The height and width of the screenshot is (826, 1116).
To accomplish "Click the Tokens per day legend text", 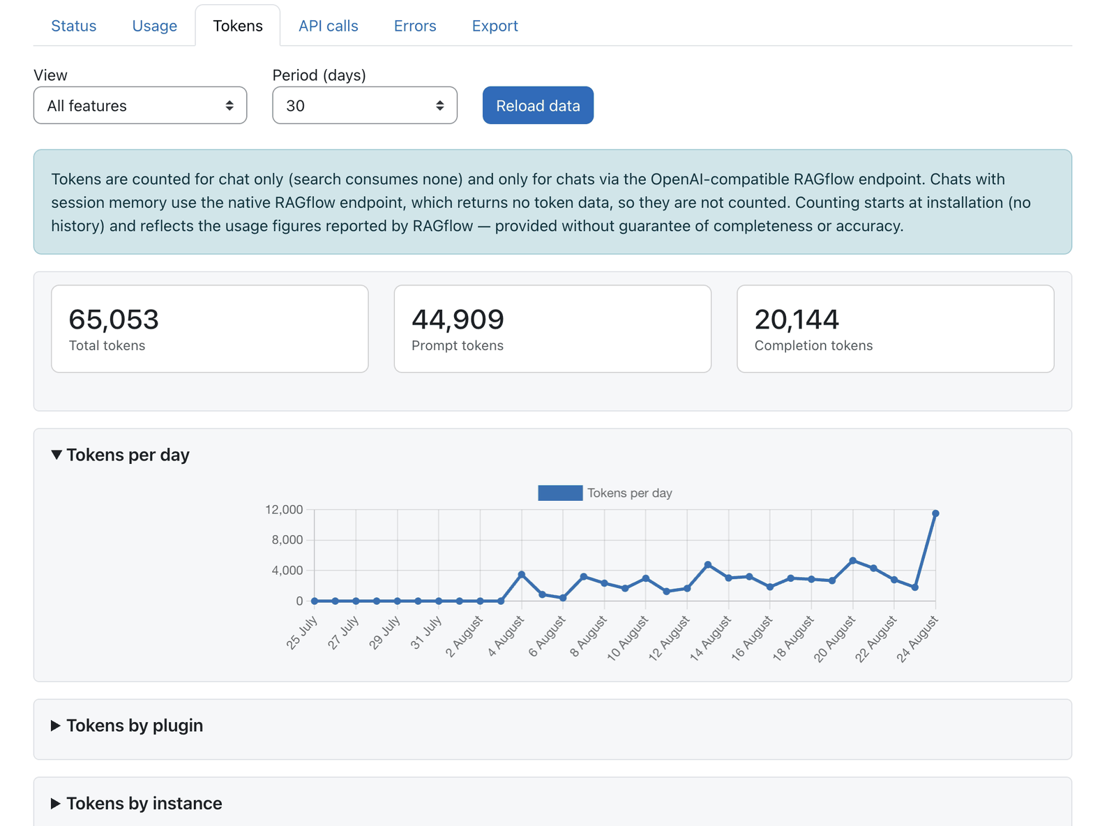I will pos(630,493).
